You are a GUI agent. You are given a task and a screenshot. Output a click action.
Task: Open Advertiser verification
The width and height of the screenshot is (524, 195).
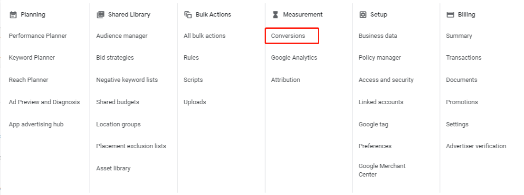point(476,146)
